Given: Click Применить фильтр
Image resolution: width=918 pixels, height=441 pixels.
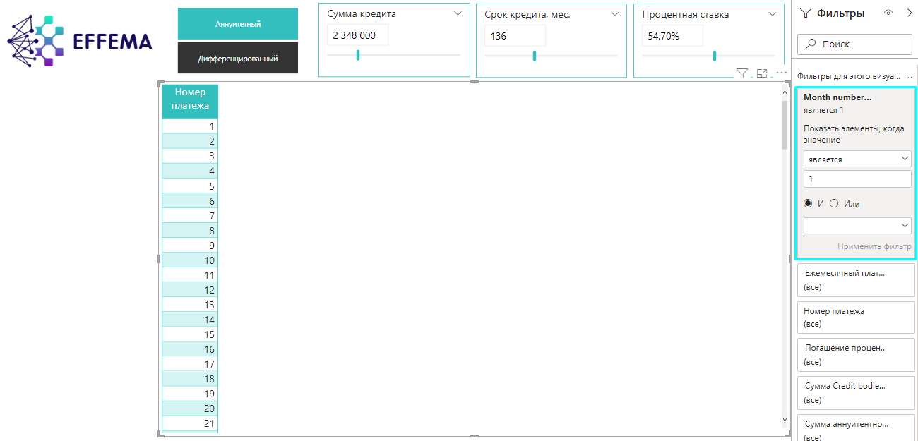Looking at the screenshot, I should [874, 246].
